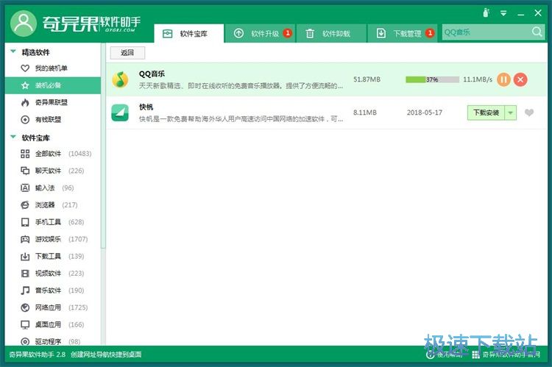The width and height of the screenshot is (552, 367).
Task: Expand the 下载安装 dropdown arrow
Action: coord(510,113)
